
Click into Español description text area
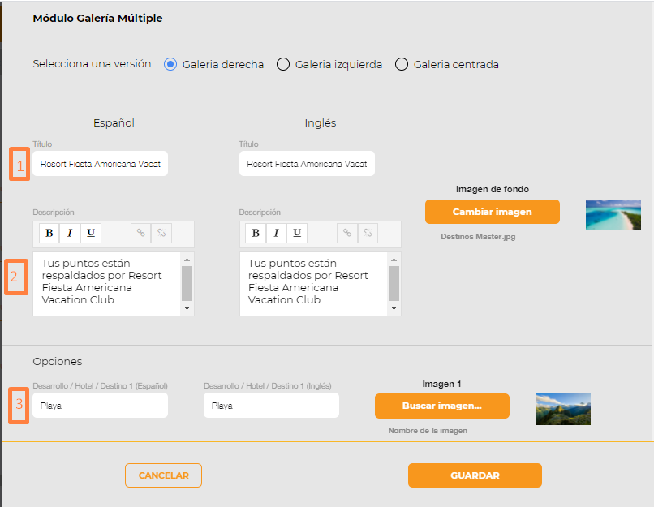pos(106,284)
